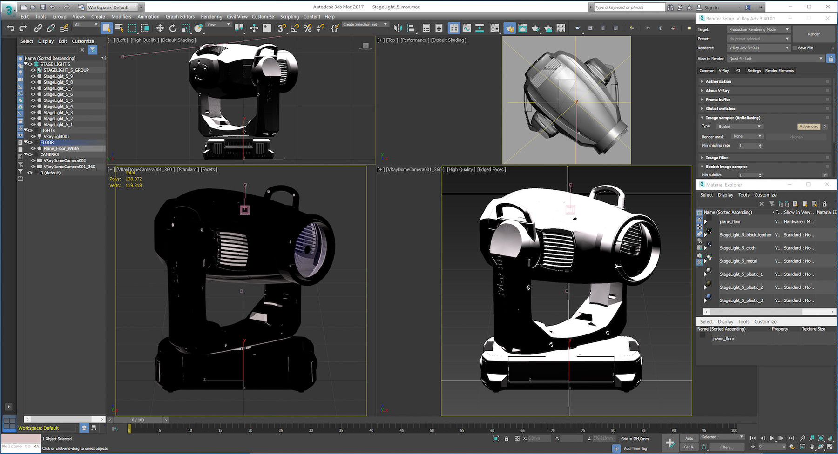Choose the Select and Rotate tool
This screenshot has height=454, width=838.
(173, 28)
